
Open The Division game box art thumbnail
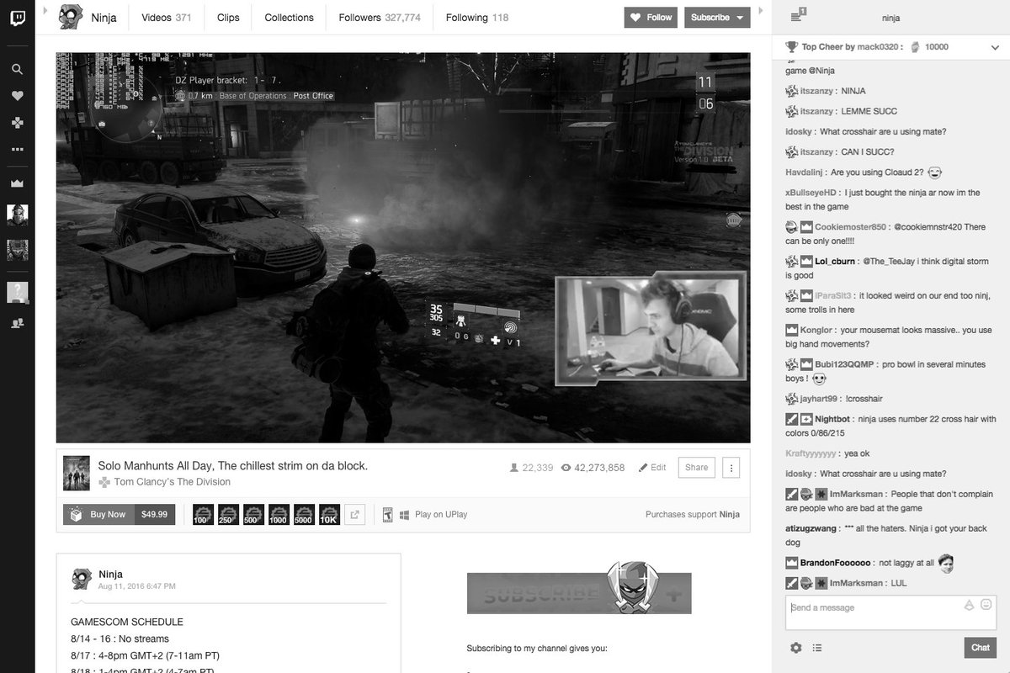[x=77, y=474]
